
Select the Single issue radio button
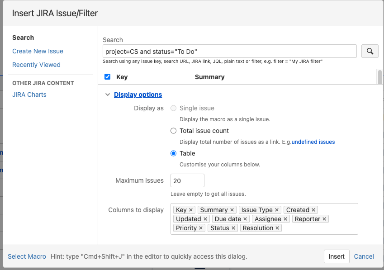[173, 108]
